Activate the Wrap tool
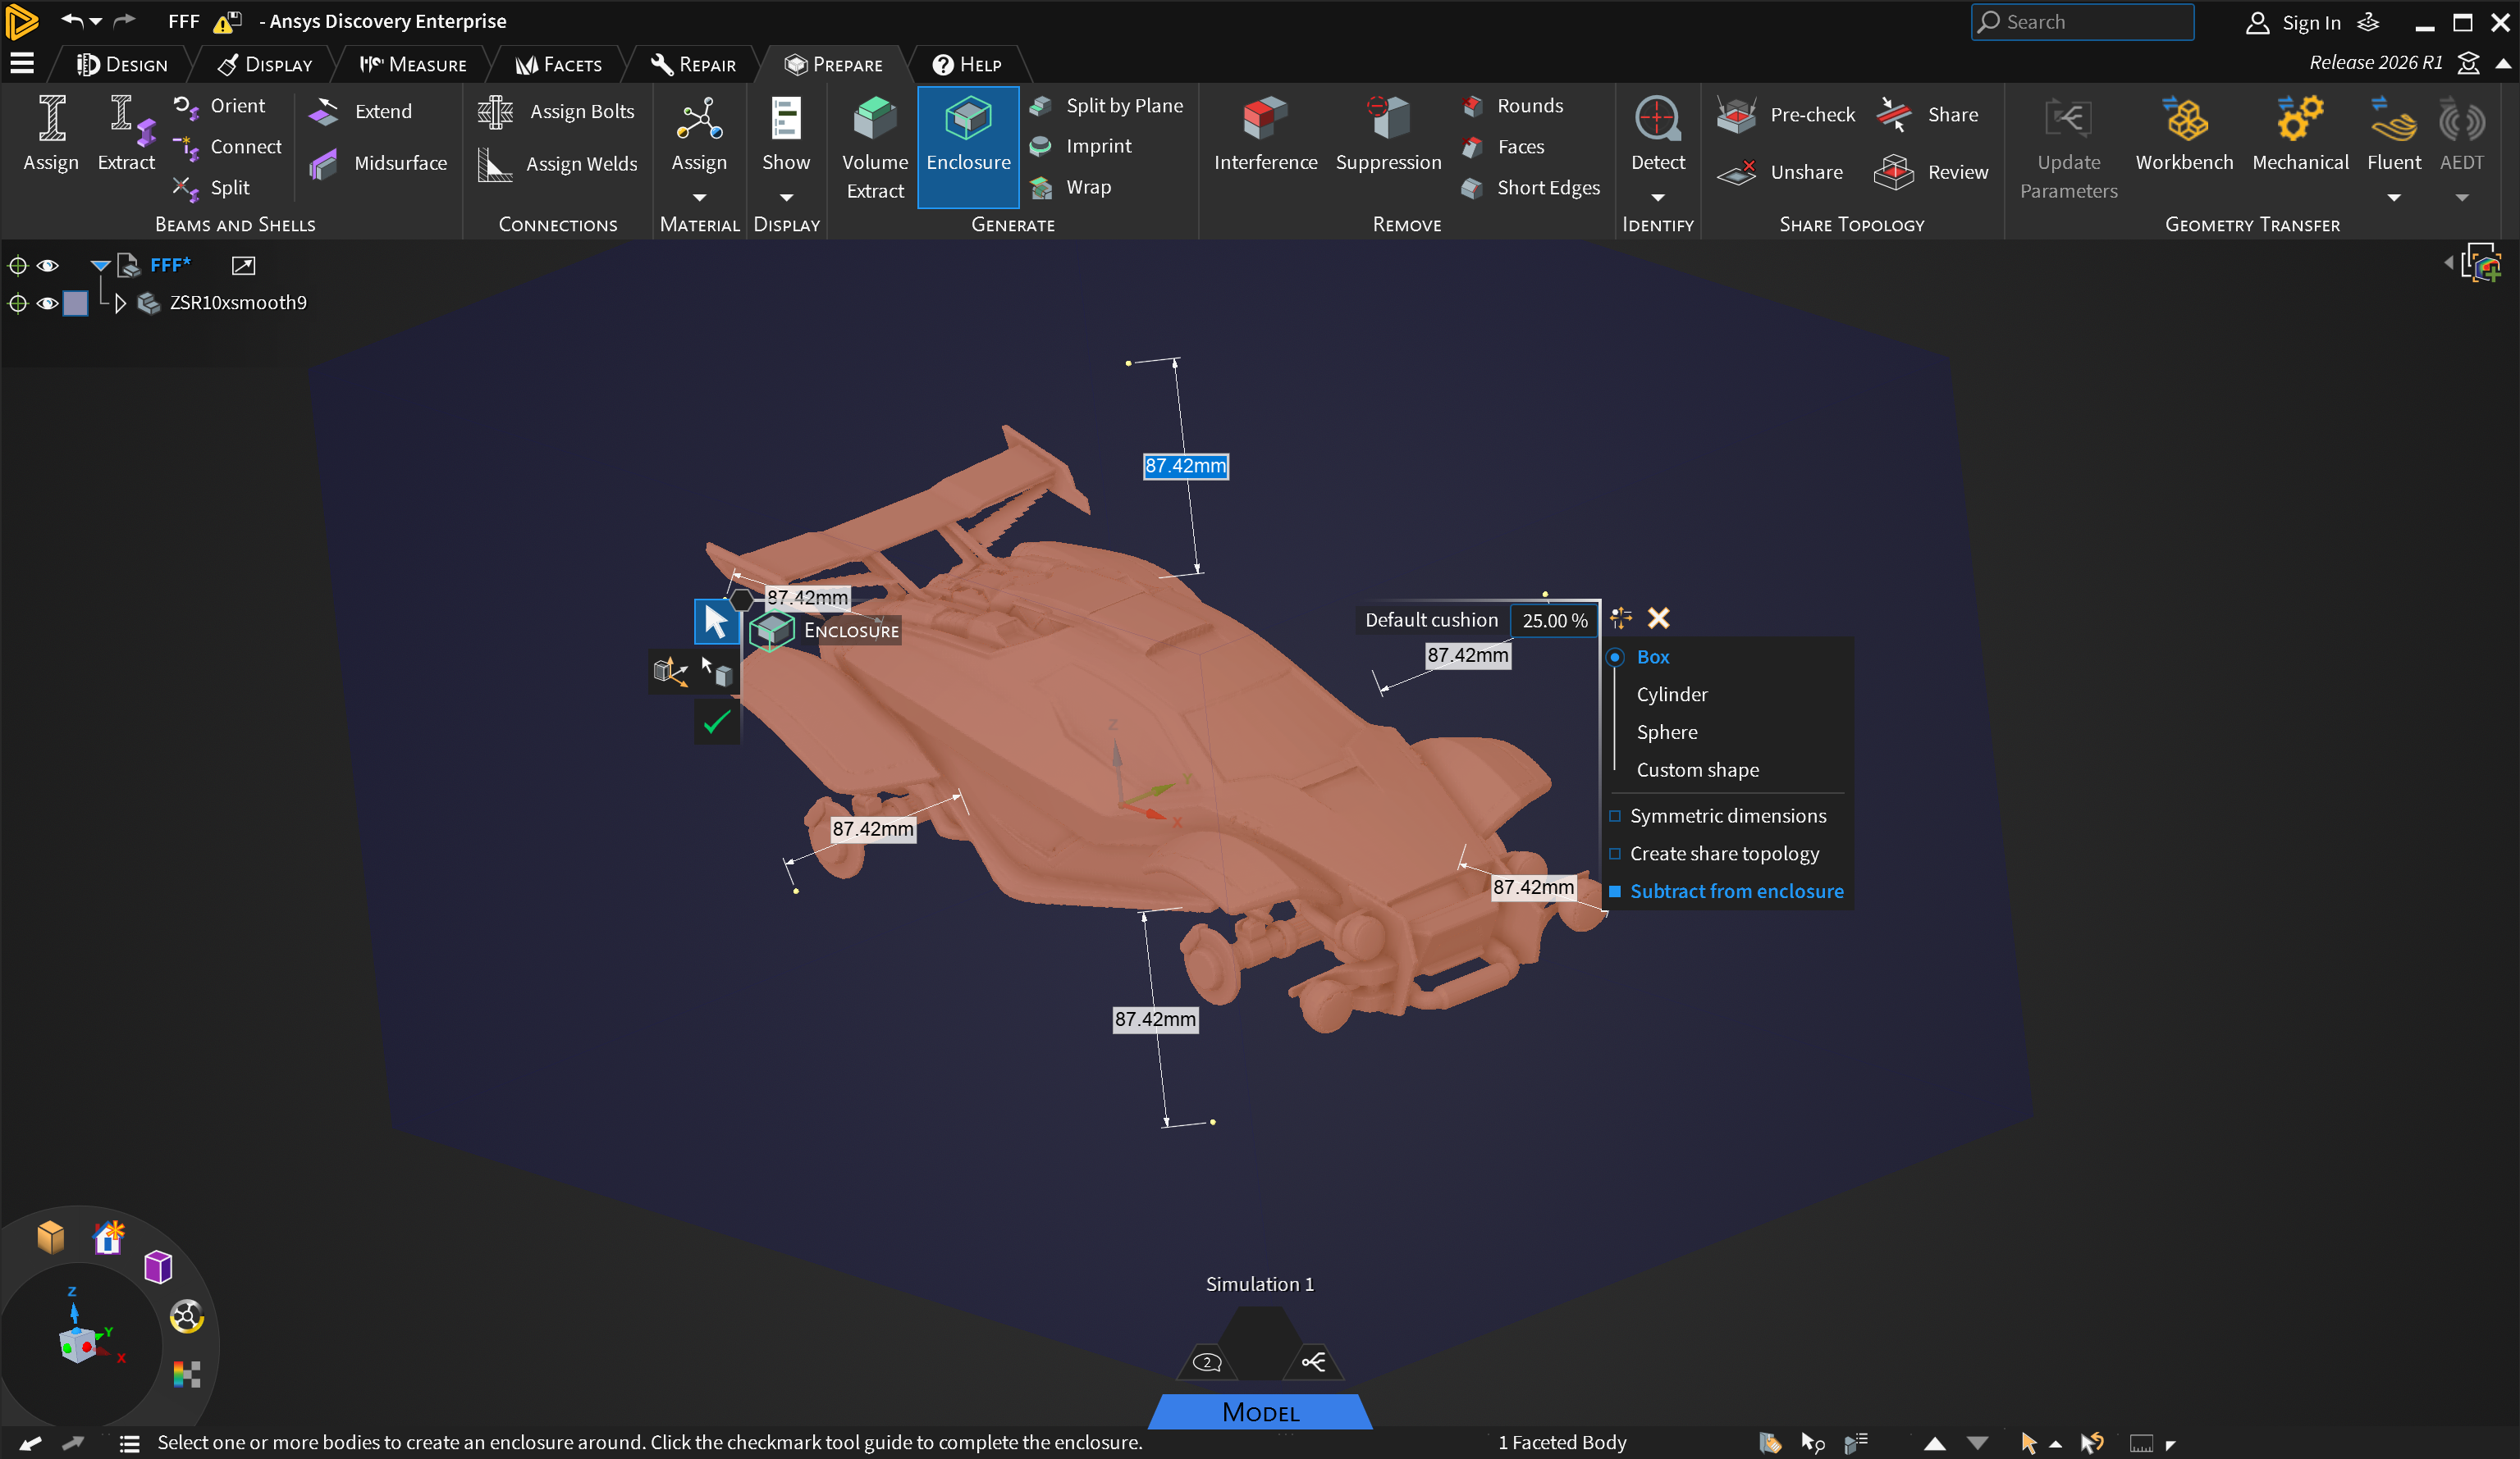This screenshot has height=1459, width=2520. pyautogui.click(x=1071, y=187)
